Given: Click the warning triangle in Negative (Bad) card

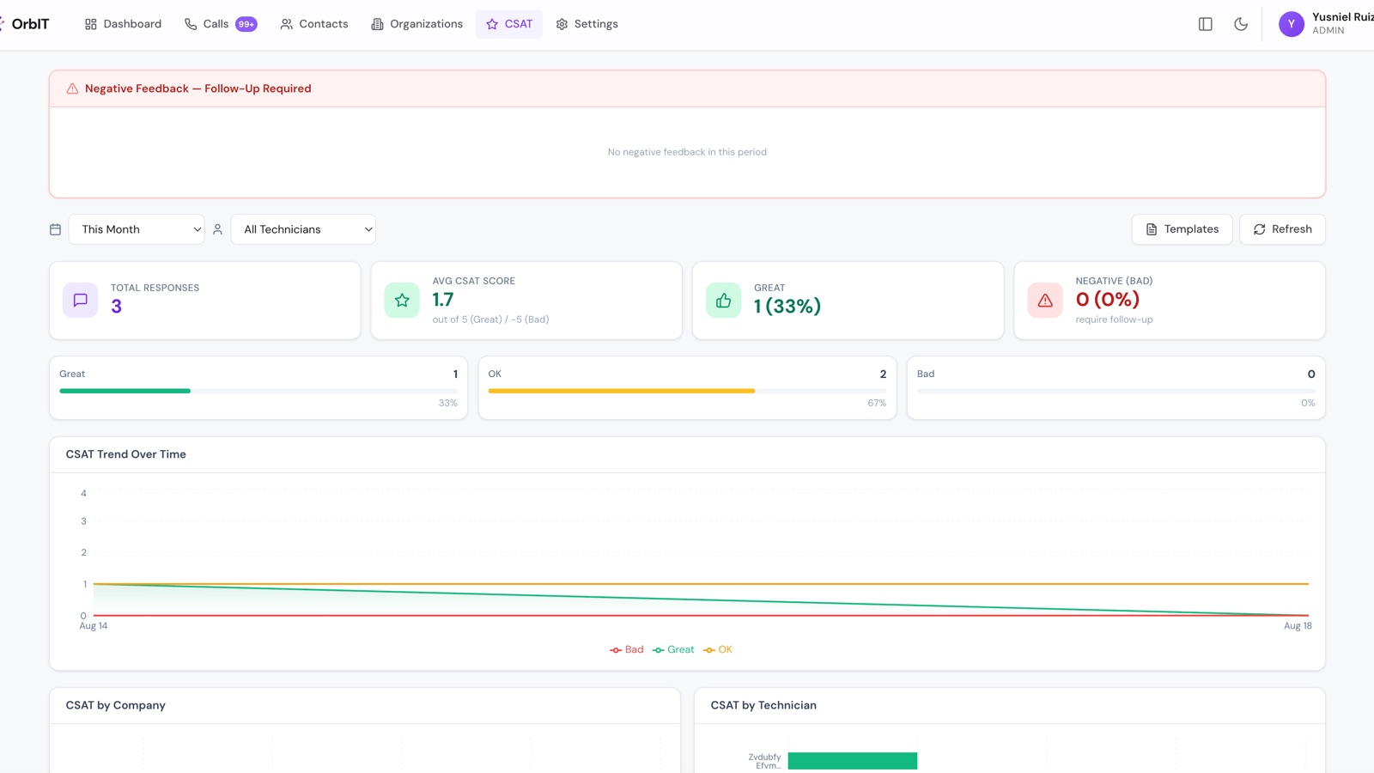Looking at the screenshot, I should (1045, 300).
